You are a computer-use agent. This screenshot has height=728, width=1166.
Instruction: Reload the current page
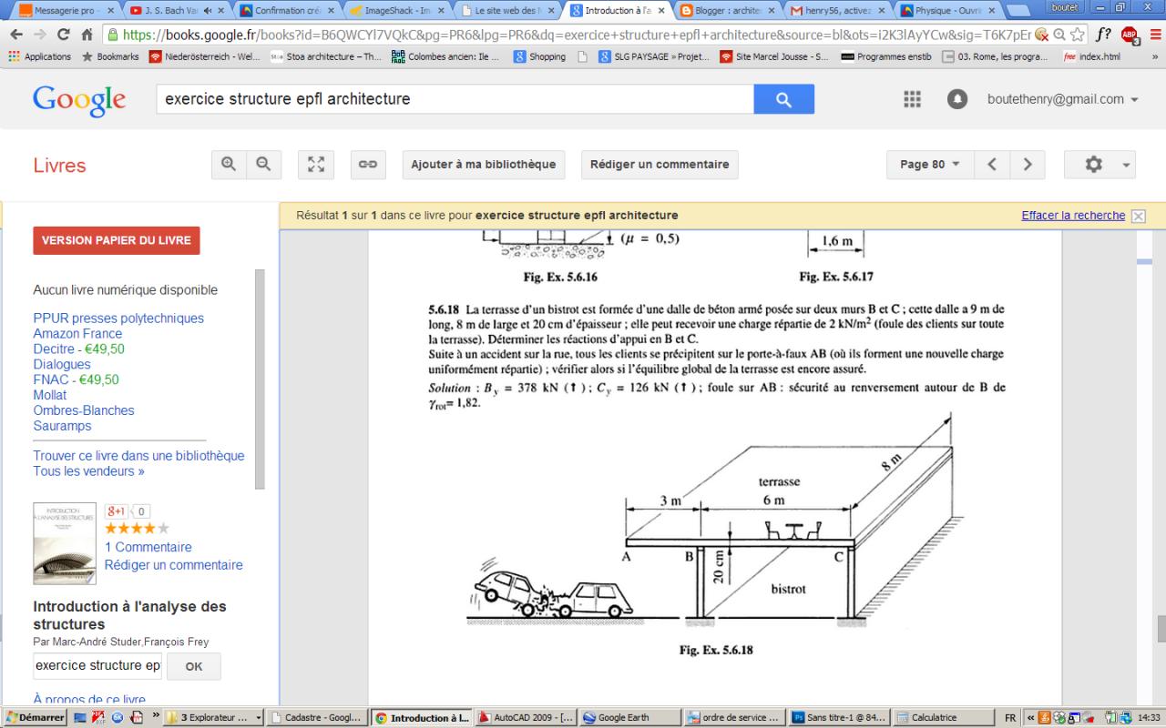click(x=64, y=35)
